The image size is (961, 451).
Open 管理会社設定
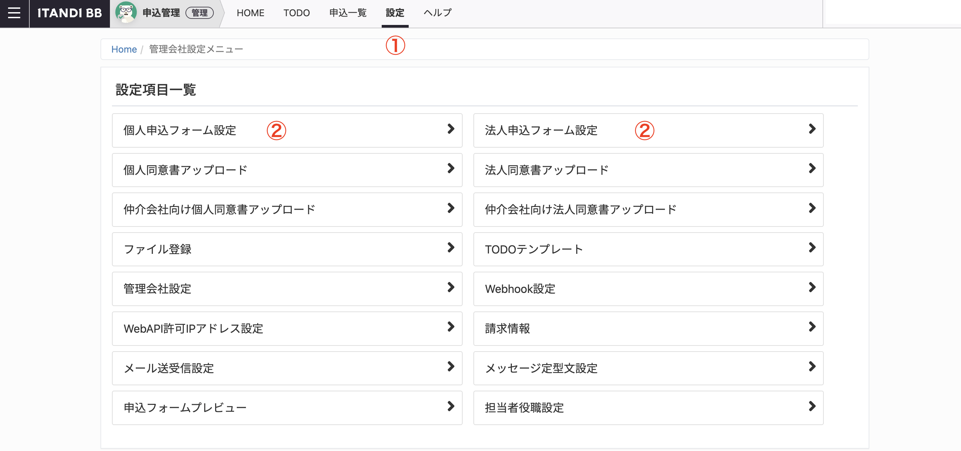click(287, 289)
